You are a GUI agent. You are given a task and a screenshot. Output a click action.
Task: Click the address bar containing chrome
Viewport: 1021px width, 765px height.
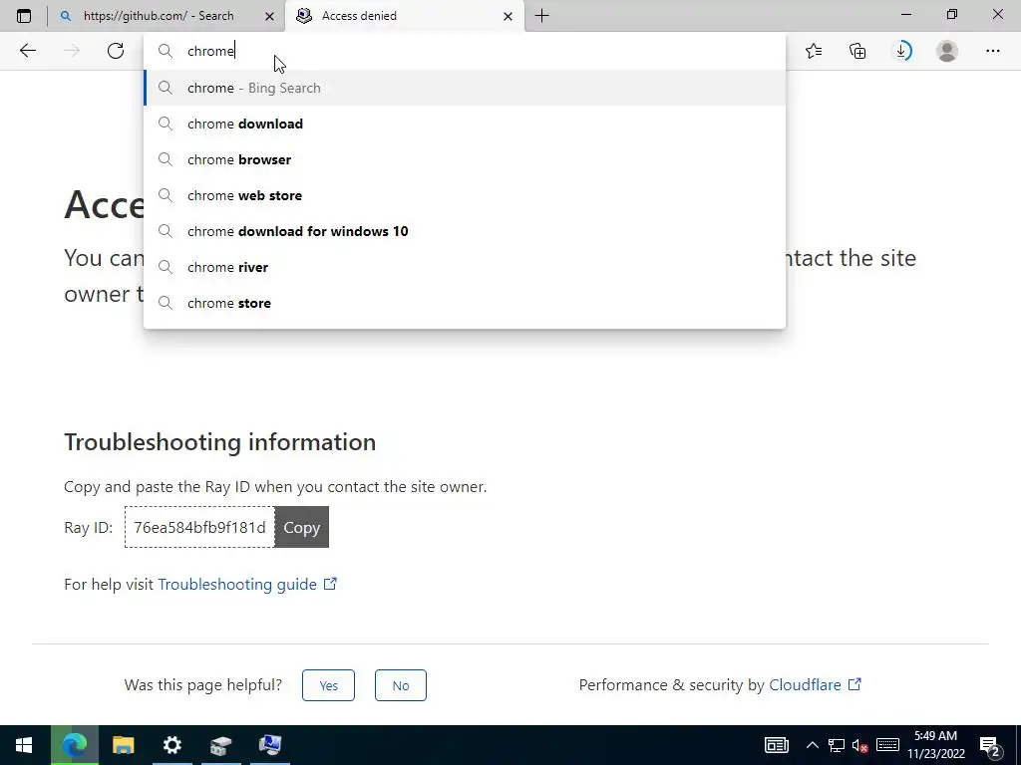[465, 51]
